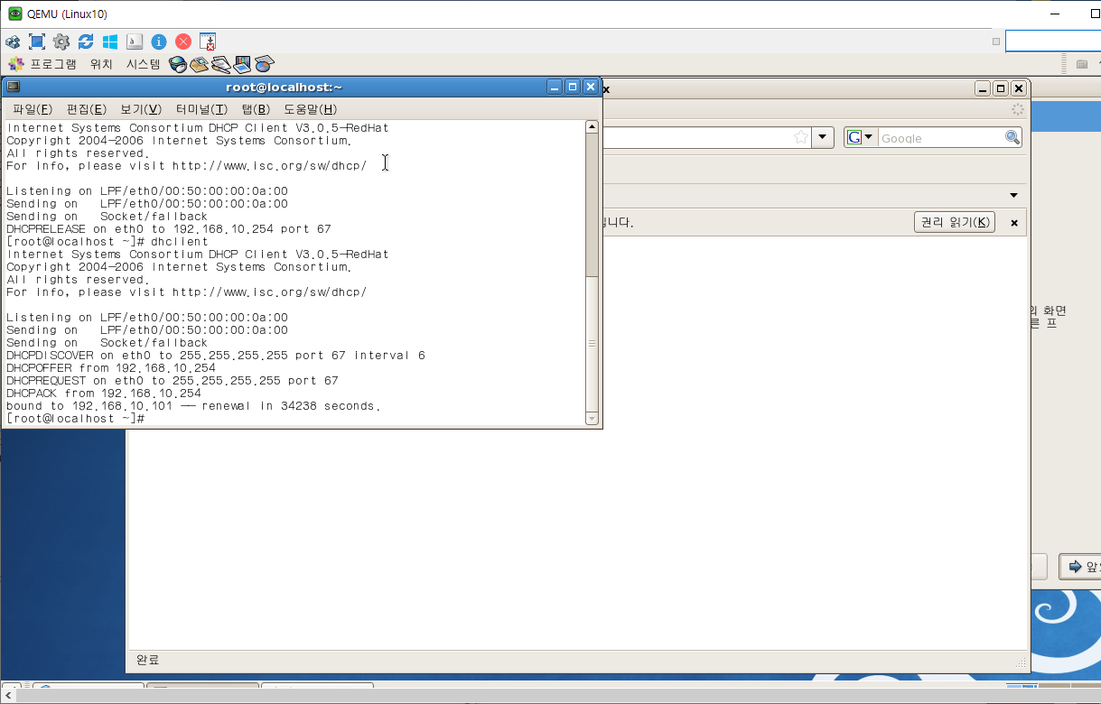1101x704 pixels.
Task: Launch presentation app icon in panel
Action: [x=242, y=64]
